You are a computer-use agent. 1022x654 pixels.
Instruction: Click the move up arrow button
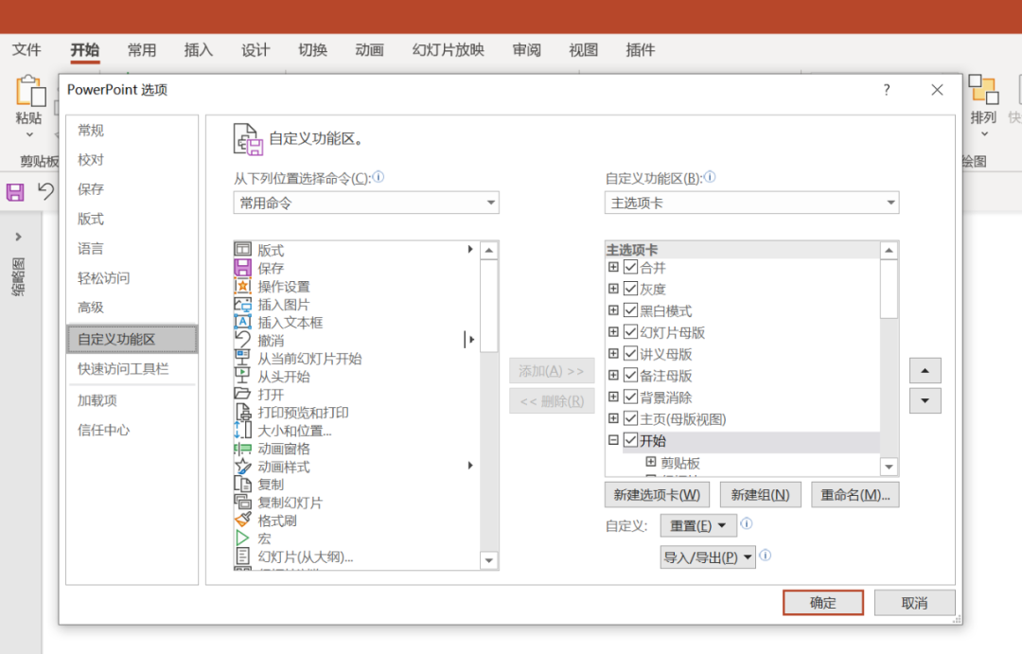(x=925, y=370)
